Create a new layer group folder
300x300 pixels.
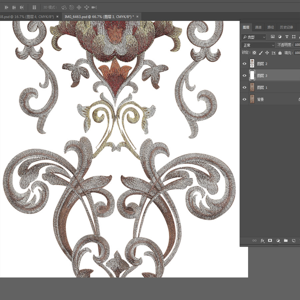(x=286, y=240)
